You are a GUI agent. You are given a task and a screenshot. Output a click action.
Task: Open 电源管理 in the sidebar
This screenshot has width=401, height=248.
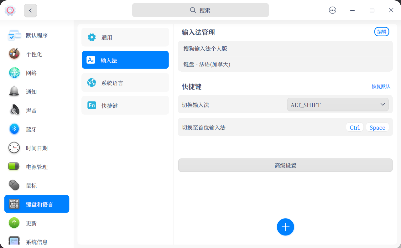tap(37, 167)
